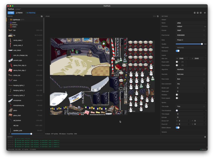
Task: Select the purple anims folder icon
Action: click(x=11, y=23)
